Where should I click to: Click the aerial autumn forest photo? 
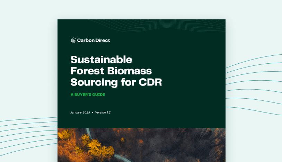(141, 145)
